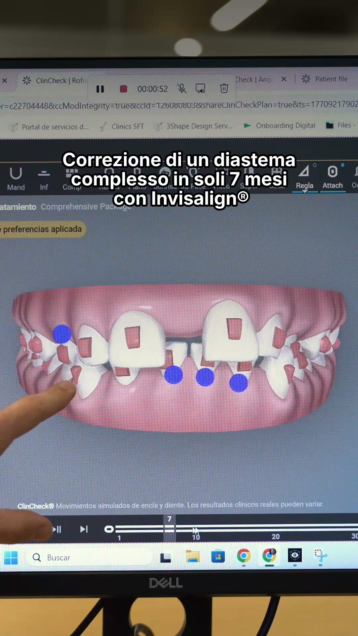Toggle the muted microphone in the recording bar
Image resolution: width=358 pixels, height=636 pixels.
(x=181, y=88)
